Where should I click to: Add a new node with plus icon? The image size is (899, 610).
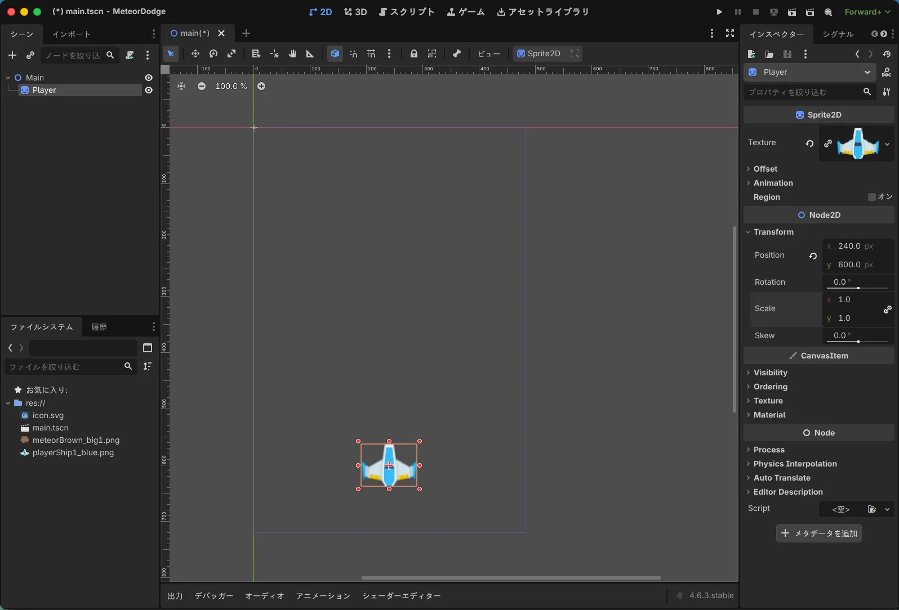click(12, 55)
